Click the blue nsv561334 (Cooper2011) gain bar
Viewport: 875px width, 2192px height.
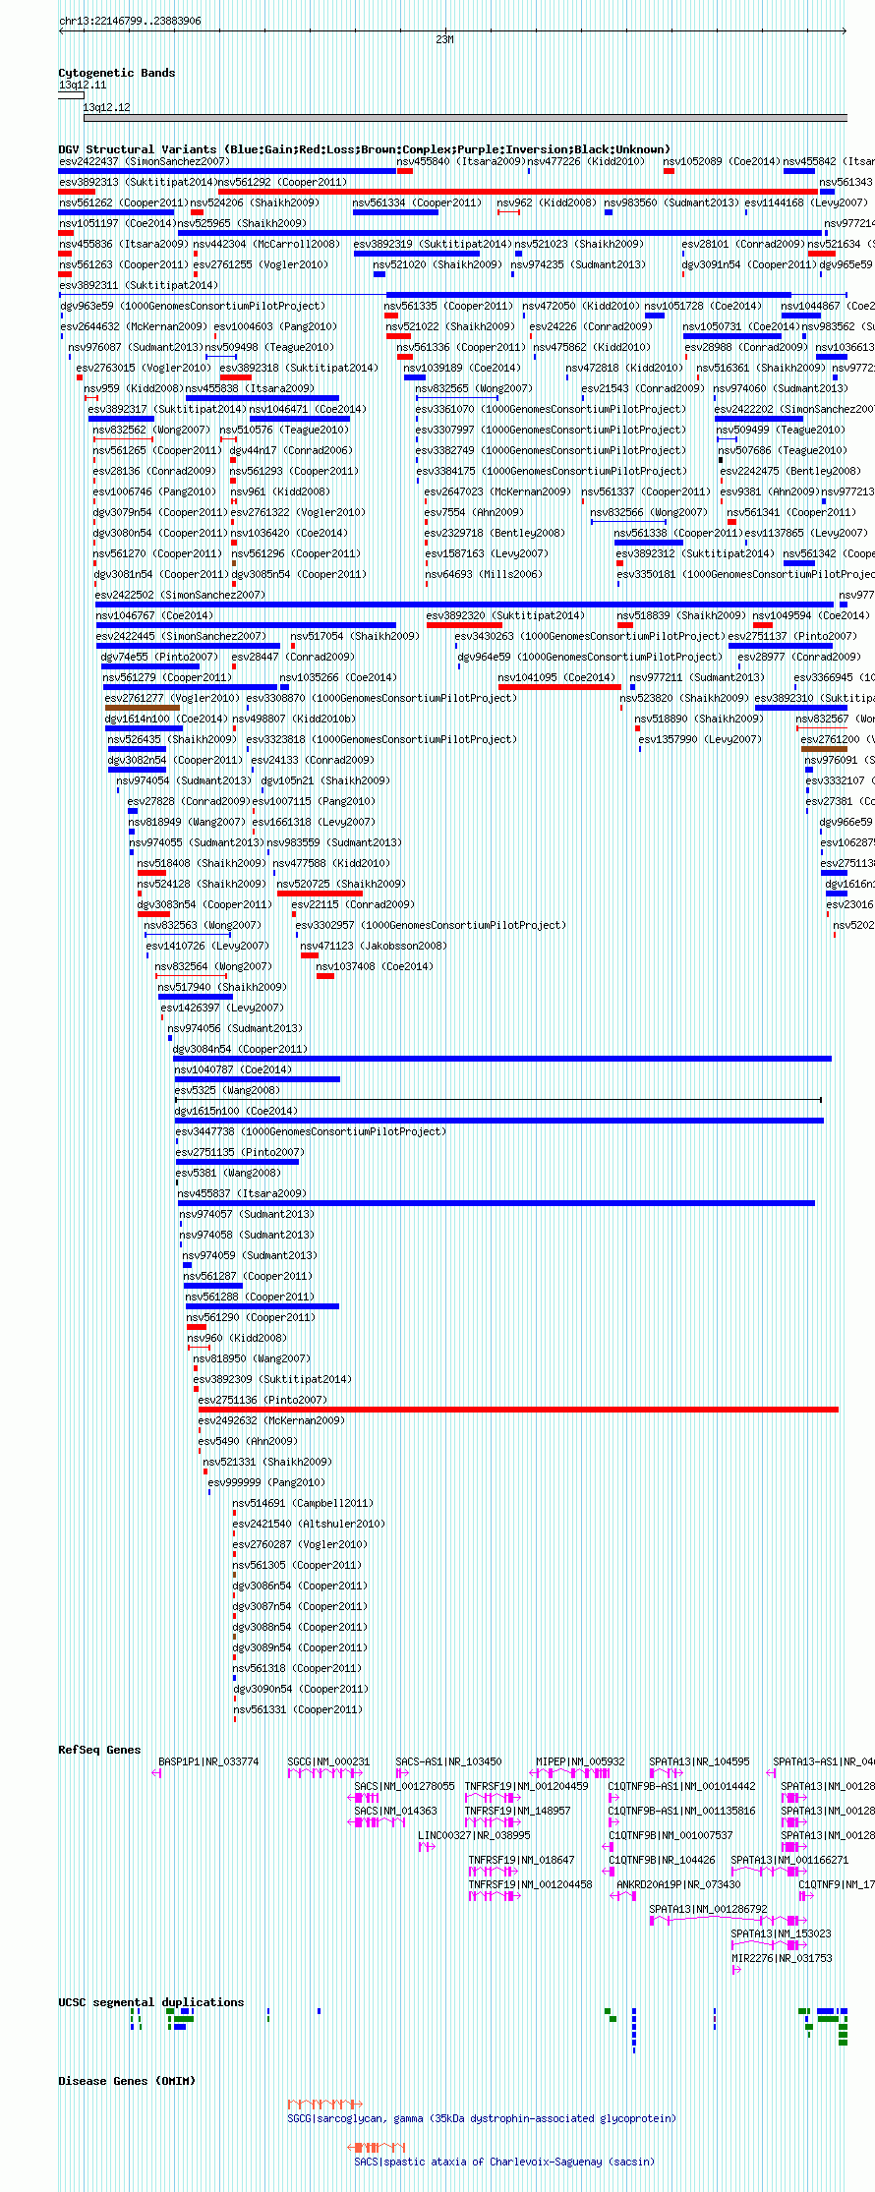click(395, 212)
